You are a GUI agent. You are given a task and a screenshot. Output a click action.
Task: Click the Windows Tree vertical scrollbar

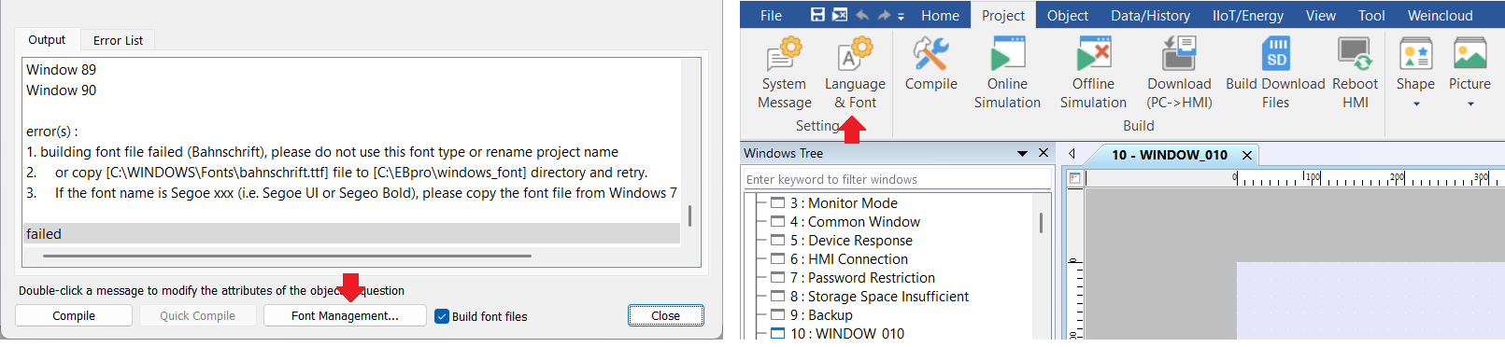(1041, 222)
